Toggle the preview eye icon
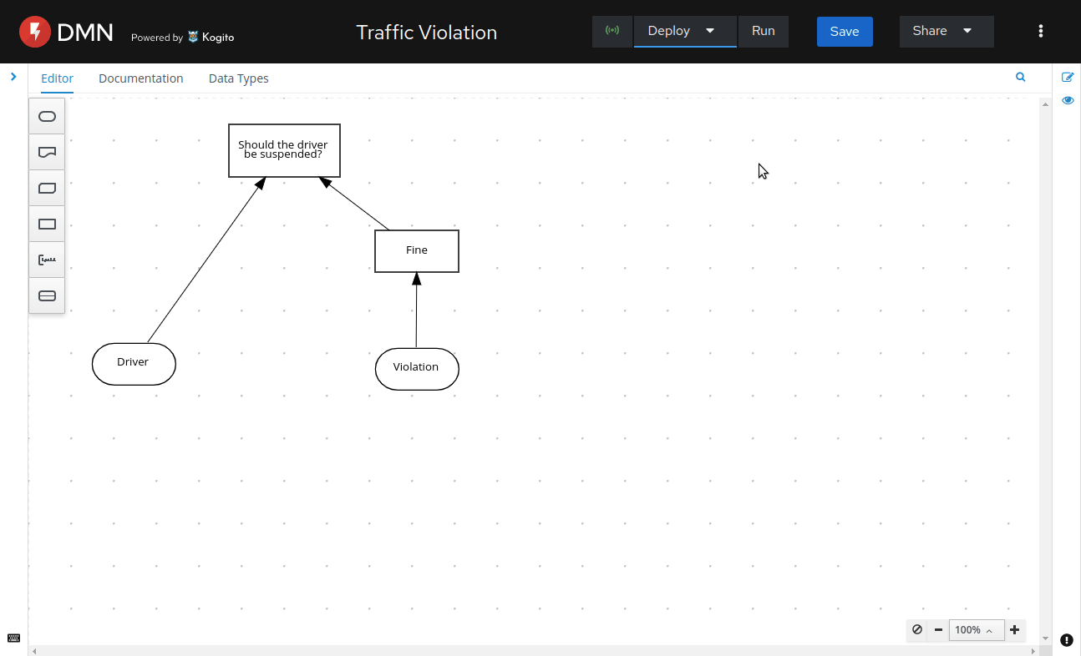The image size is (1081, 656). tap(1067, 100)
